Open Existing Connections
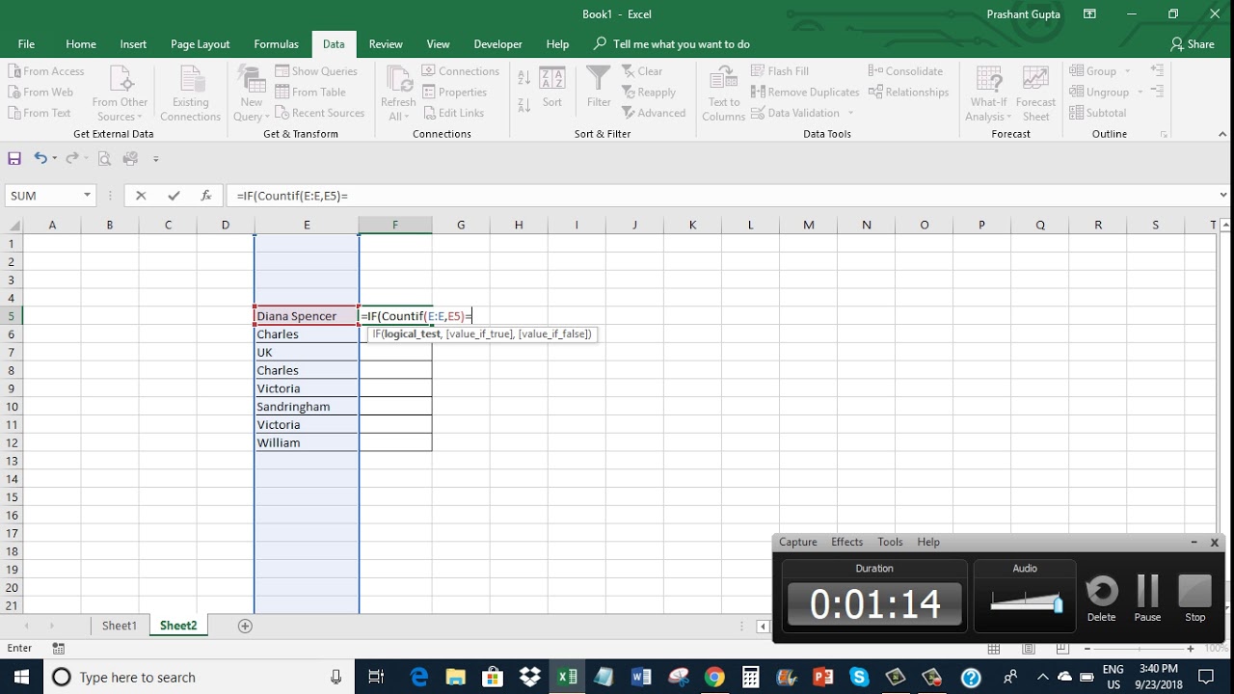The width and height of the screenshot is (1234, 694). click(191, 93)
